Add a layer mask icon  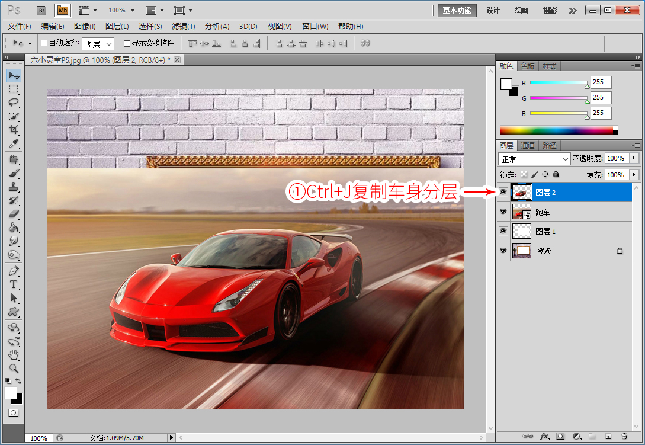560,436
